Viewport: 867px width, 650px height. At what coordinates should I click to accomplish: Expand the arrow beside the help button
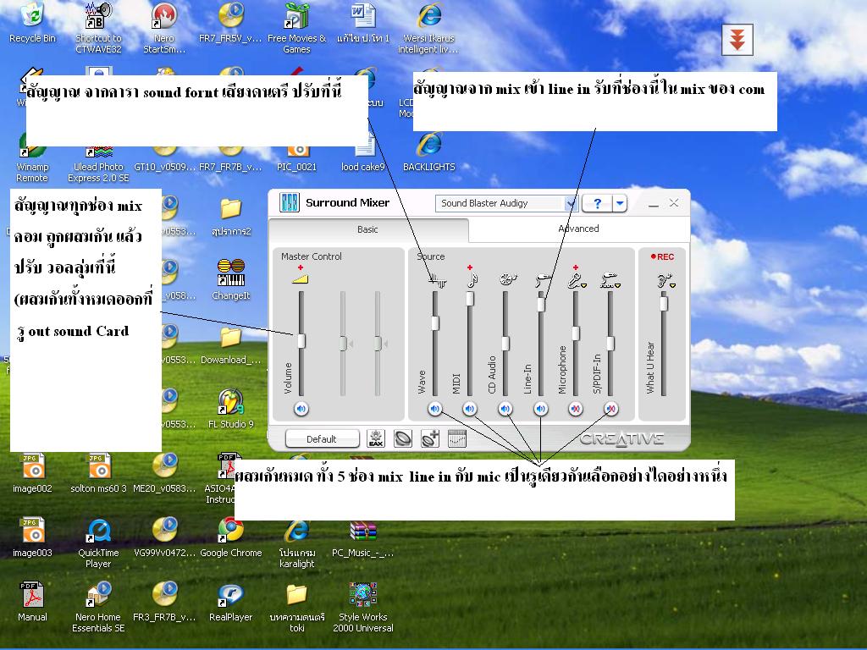[x=620, y=203]
